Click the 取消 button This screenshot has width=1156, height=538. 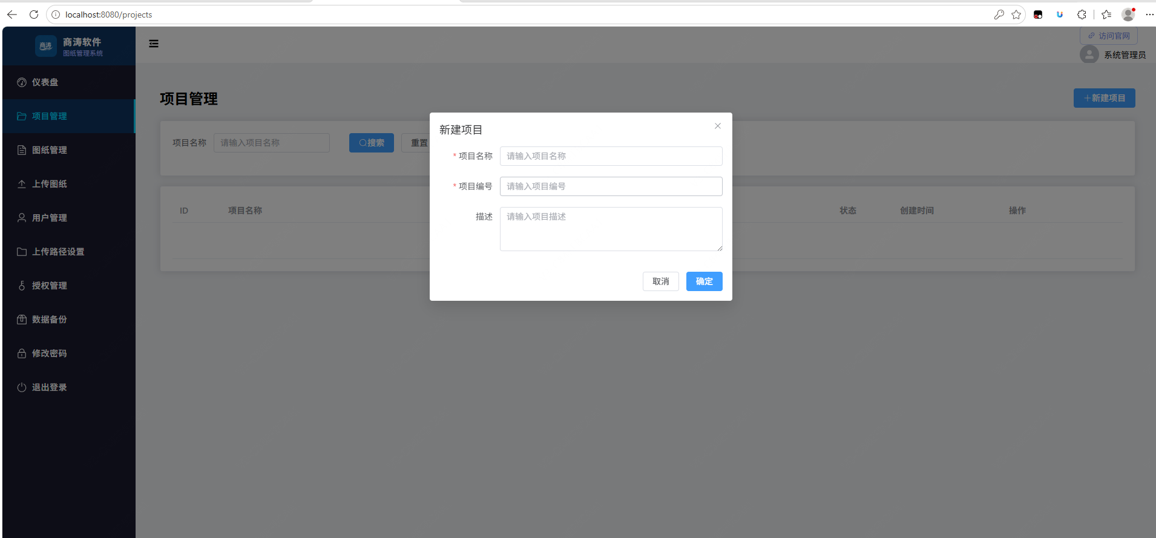660,281
